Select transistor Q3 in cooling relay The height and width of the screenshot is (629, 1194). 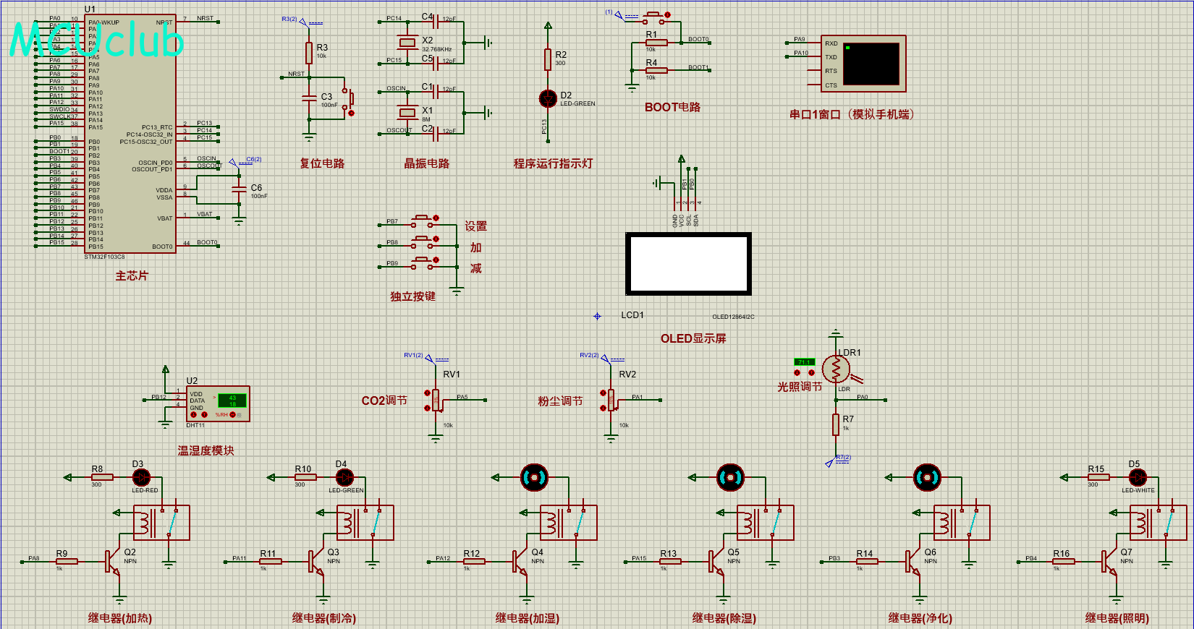(x=316, y=561)
